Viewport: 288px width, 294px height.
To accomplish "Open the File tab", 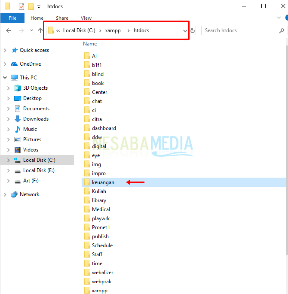I will (12, 18).
